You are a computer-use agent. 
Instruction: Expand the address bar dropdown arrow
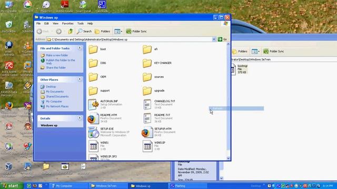pos(214,39)
